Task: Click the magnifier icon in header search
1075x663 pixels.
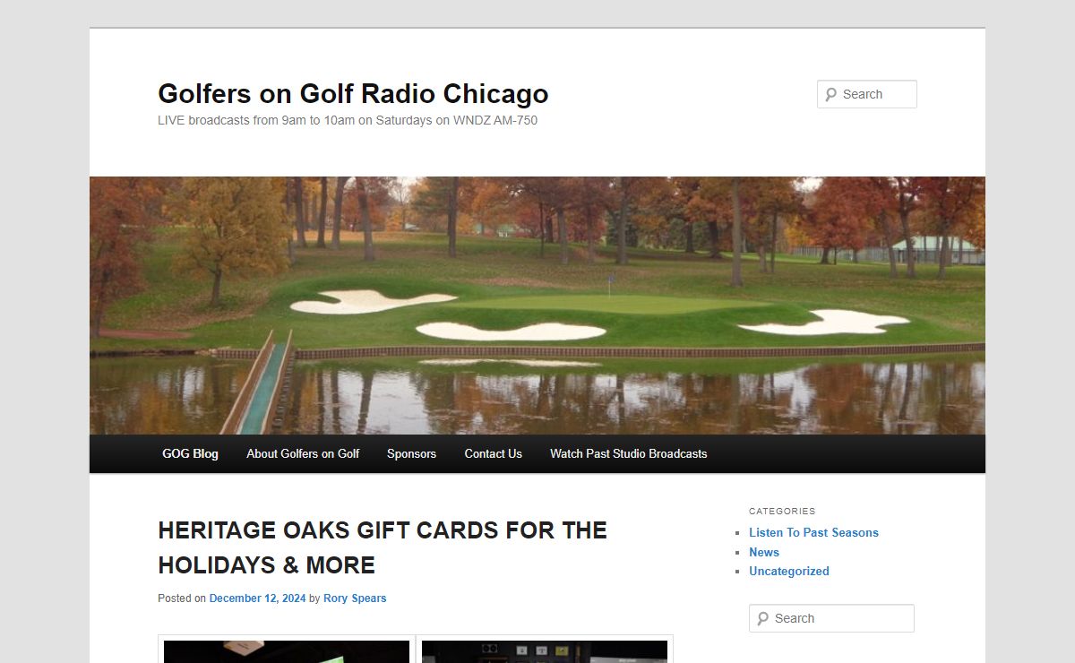Action: [830, 94]
